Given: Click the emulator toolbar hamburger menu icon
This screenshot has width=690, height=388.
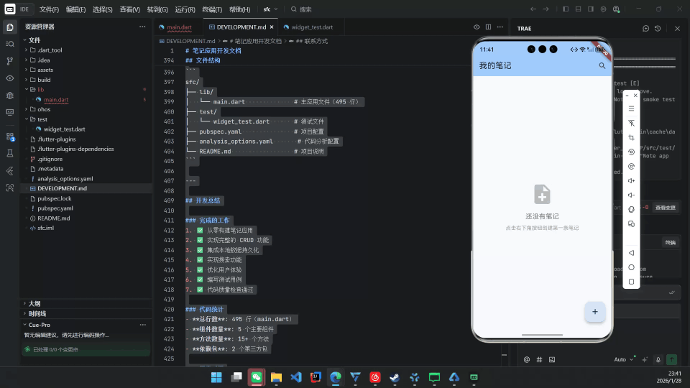Looking at the screenshot, I should [632, 108].
